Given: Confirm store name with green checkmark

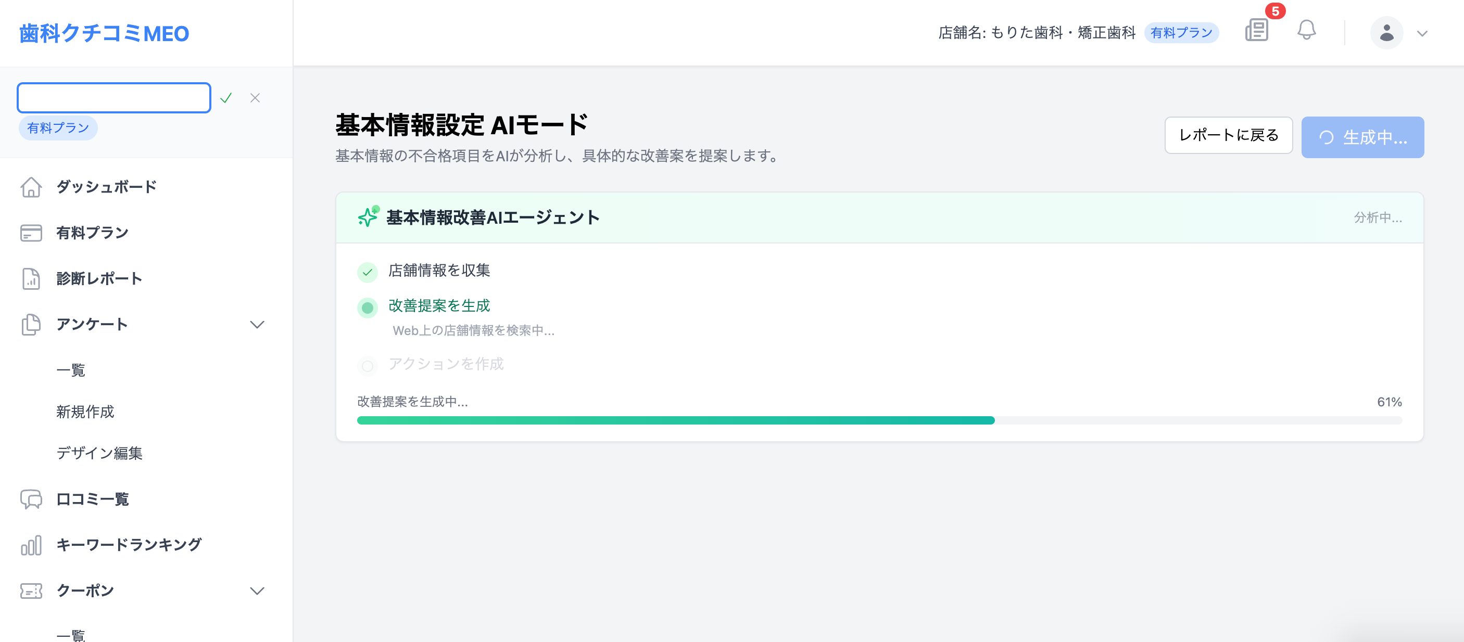Looking at the screenshot, I should pos(226,98).
